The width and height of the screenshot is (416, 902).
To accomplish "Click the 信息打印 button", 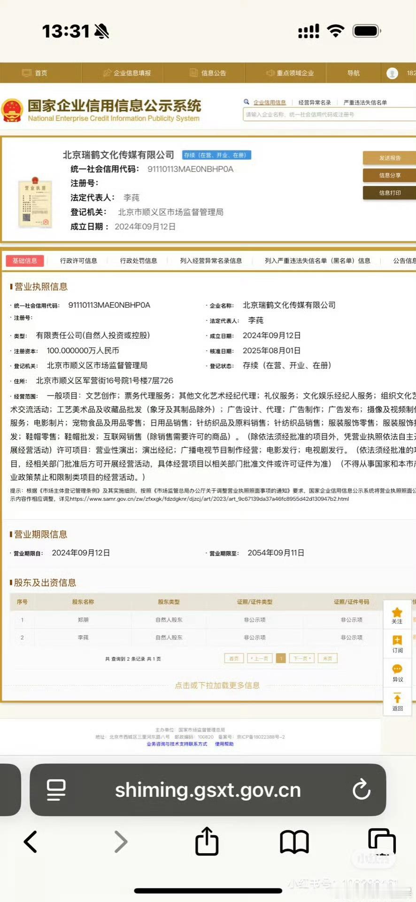I will click(389, 193).
